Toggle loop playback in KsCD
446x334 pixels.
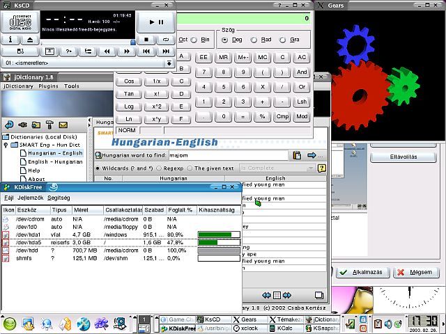coord(165,40)
